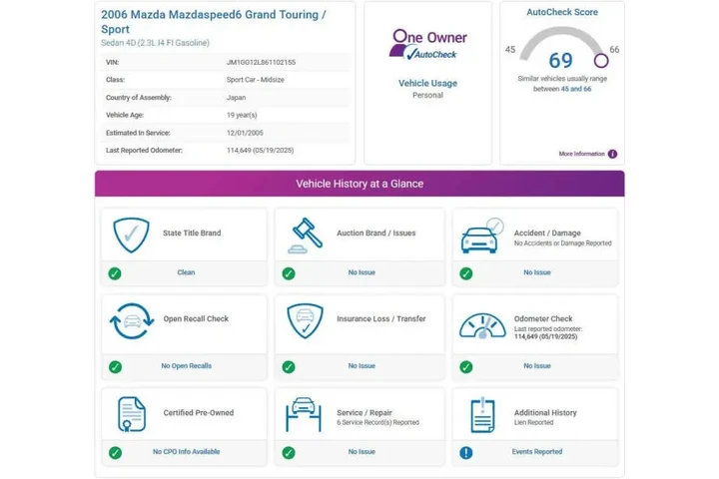
Task: Click blue exclamation icon beside Events Reported
Action: click(466, 453)
